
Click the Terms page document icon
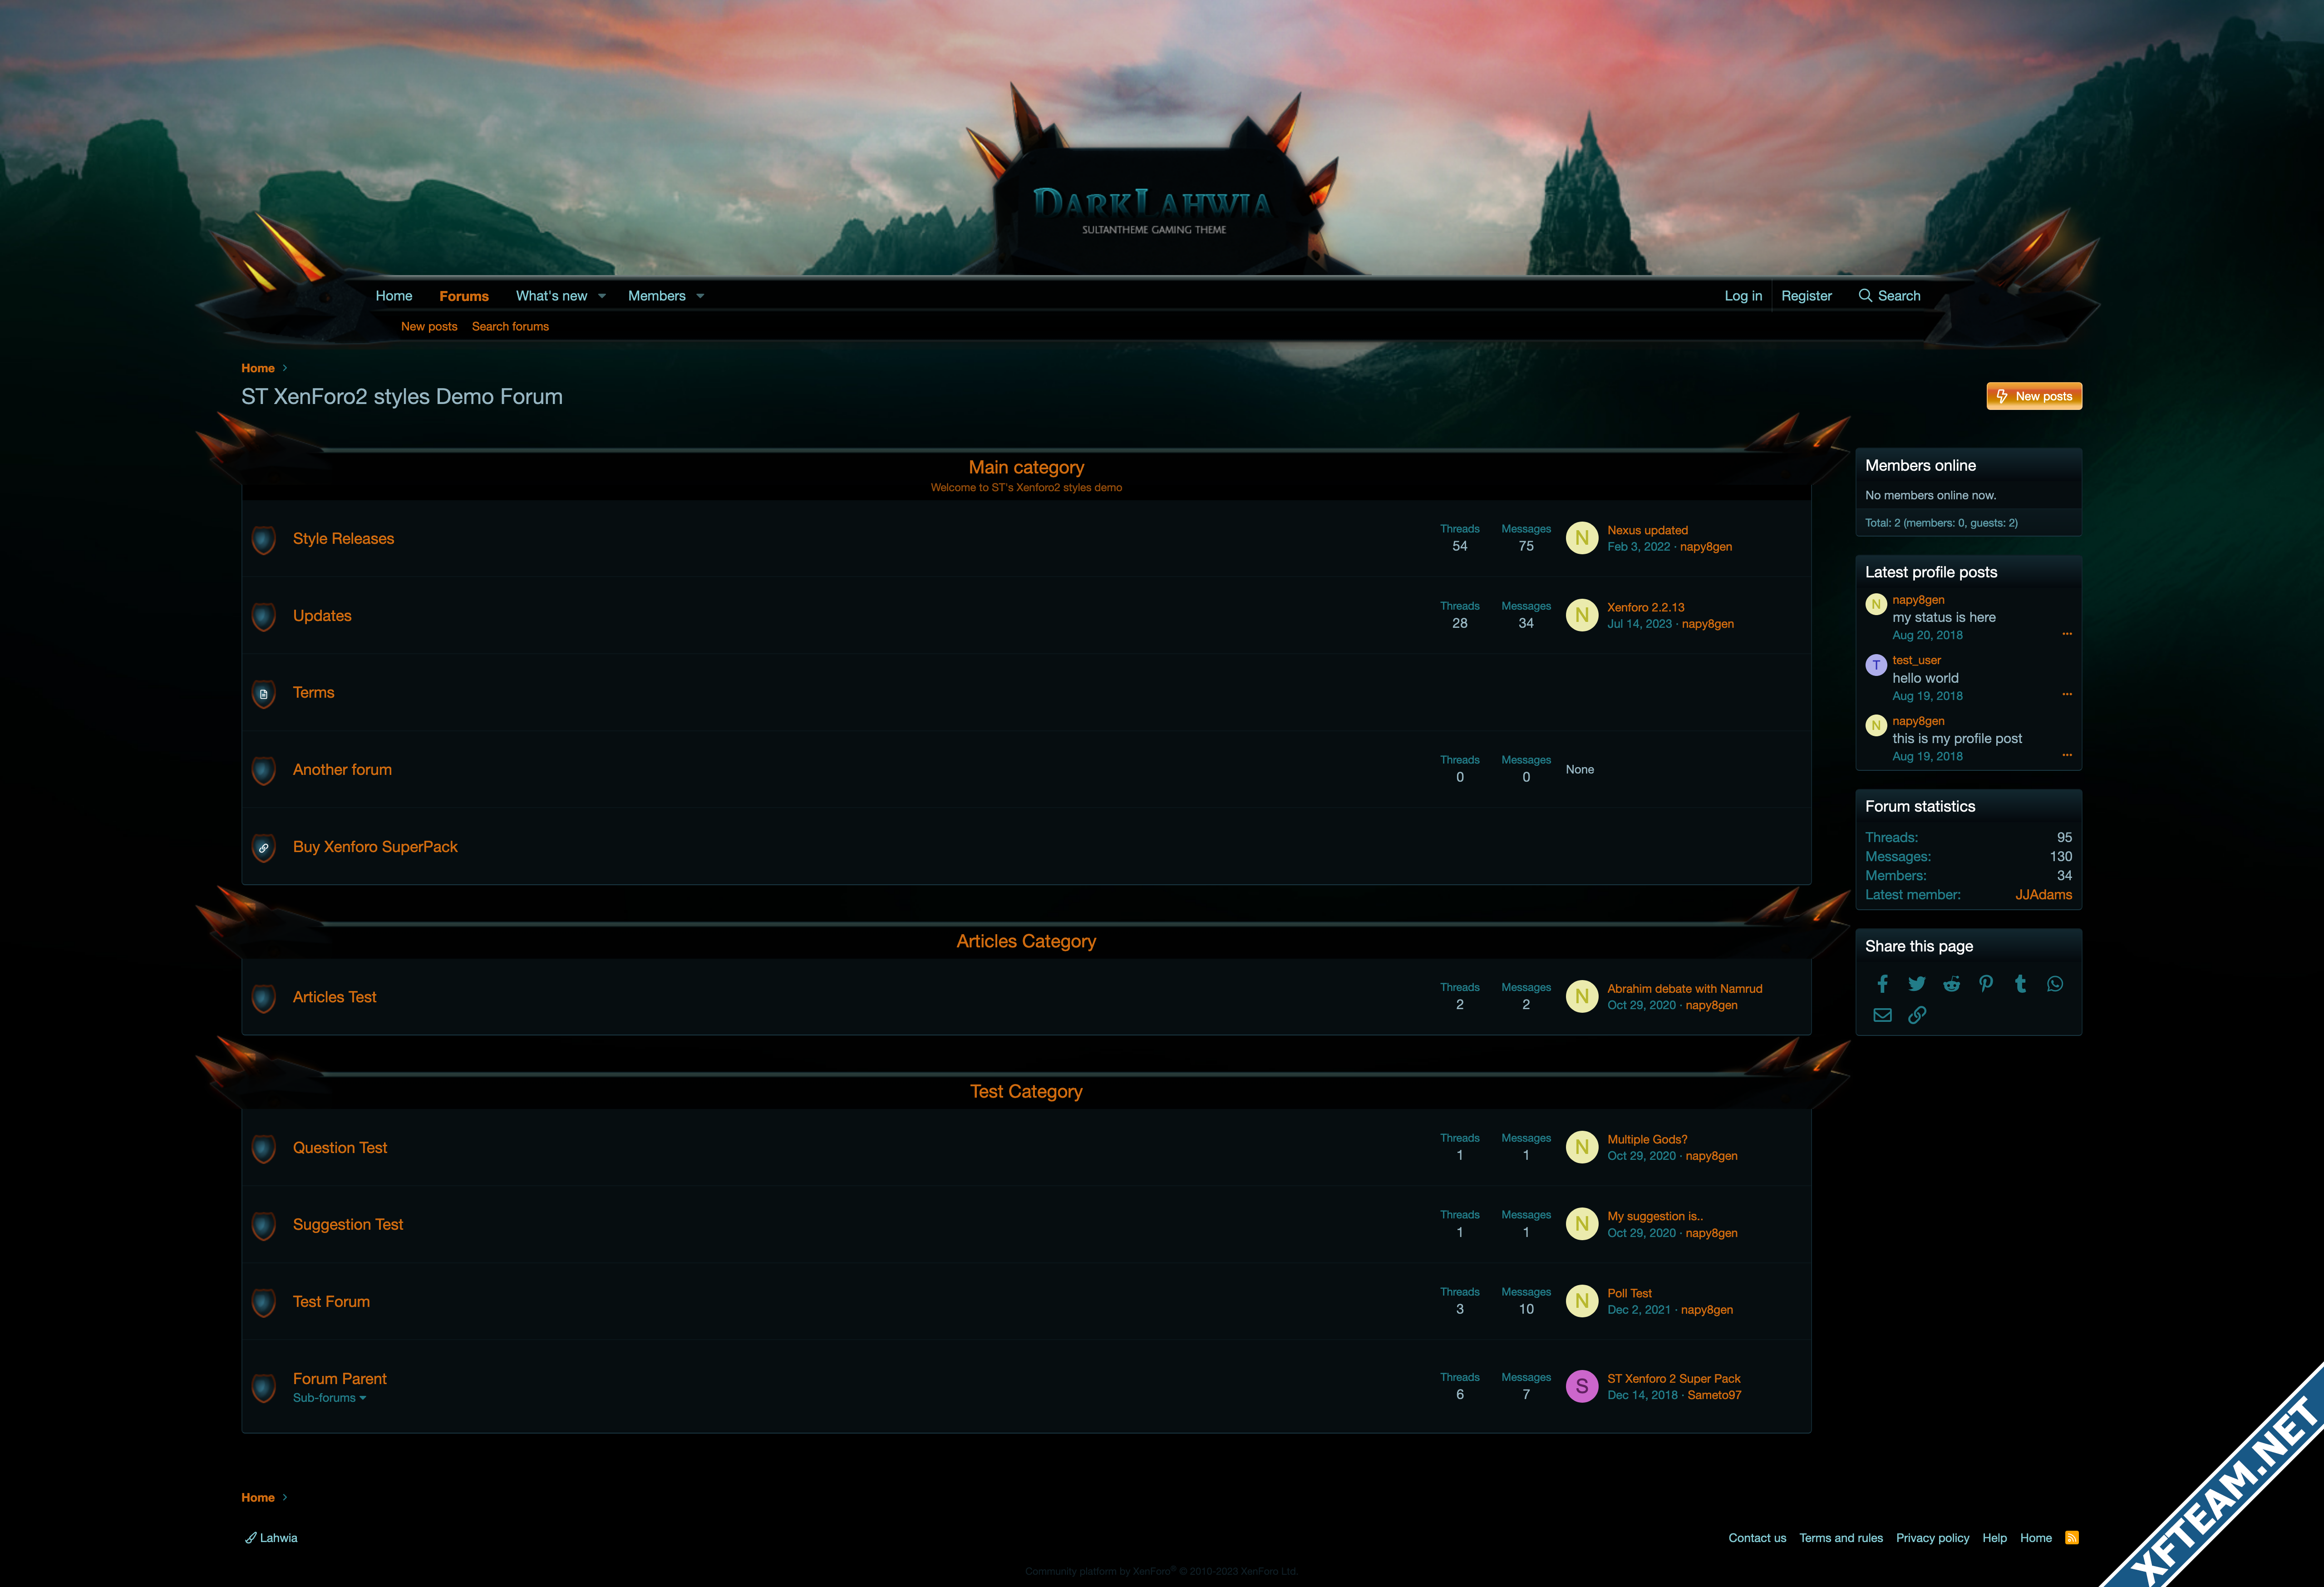coord(264,694)
